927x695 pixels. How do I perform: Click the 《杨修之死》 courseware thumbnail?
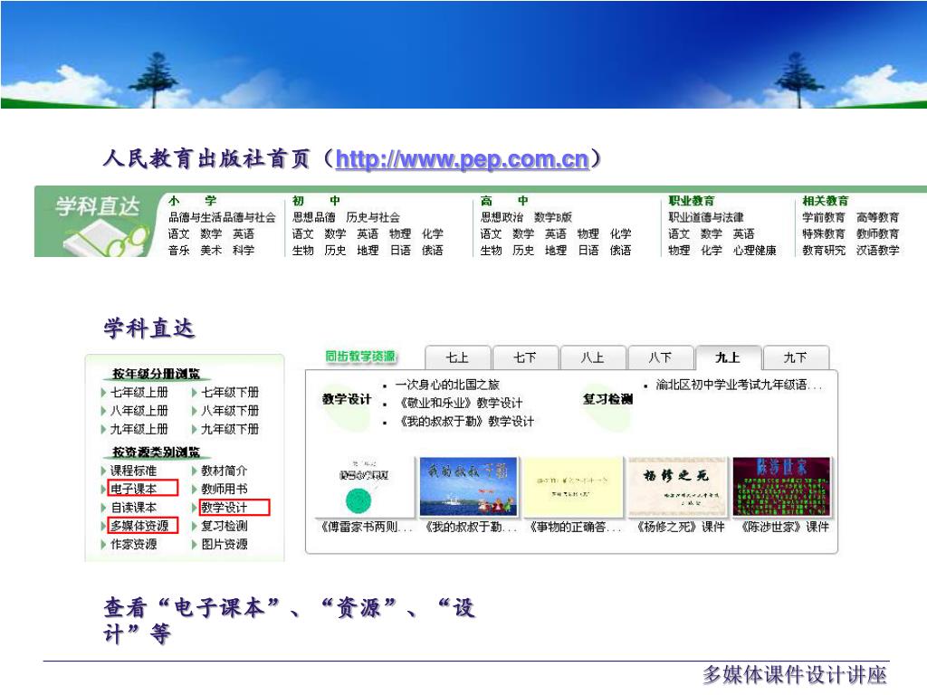[x=677, y=486]
